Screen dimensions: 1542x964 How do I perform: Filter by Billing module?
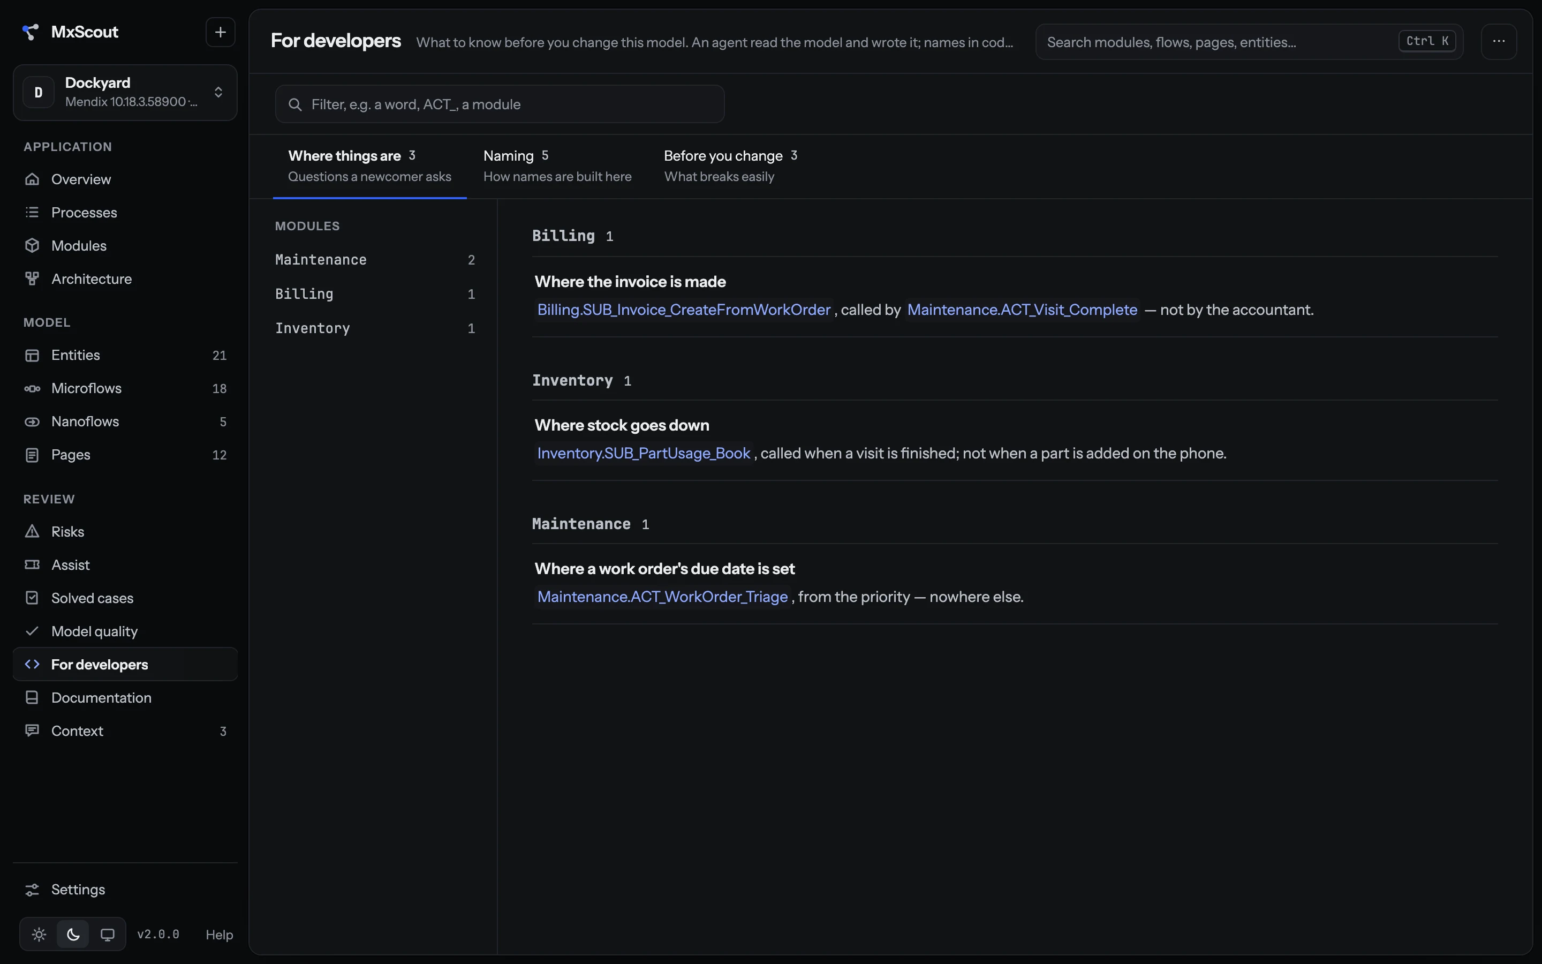tap(375, 294)
